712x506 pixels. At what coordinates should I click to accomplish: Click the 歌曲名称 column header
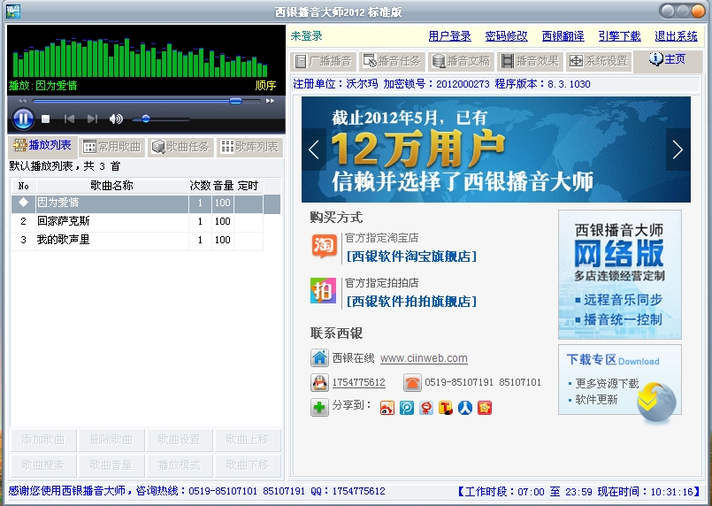(x=111, y=185)
